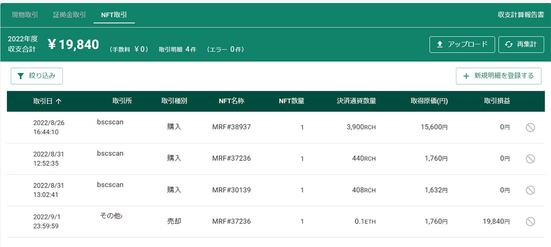Click the 取得原価(円) column header
The width and height of the screenshot is (551, 247).
[429, 101]
